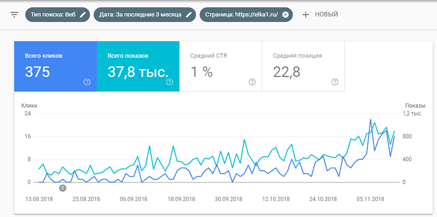Click the 22,8 average position value
437x217 pixels.
click(x=286, y=72)
